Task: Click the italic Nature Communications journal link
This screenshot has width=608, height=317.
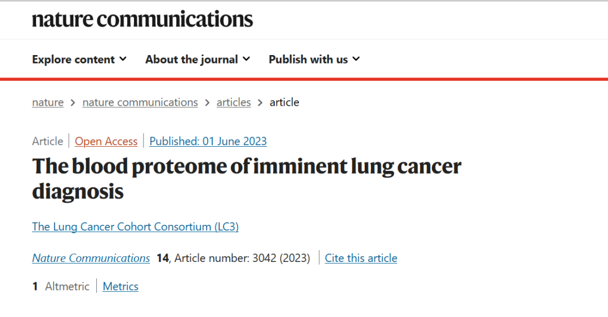Action: 91,258
